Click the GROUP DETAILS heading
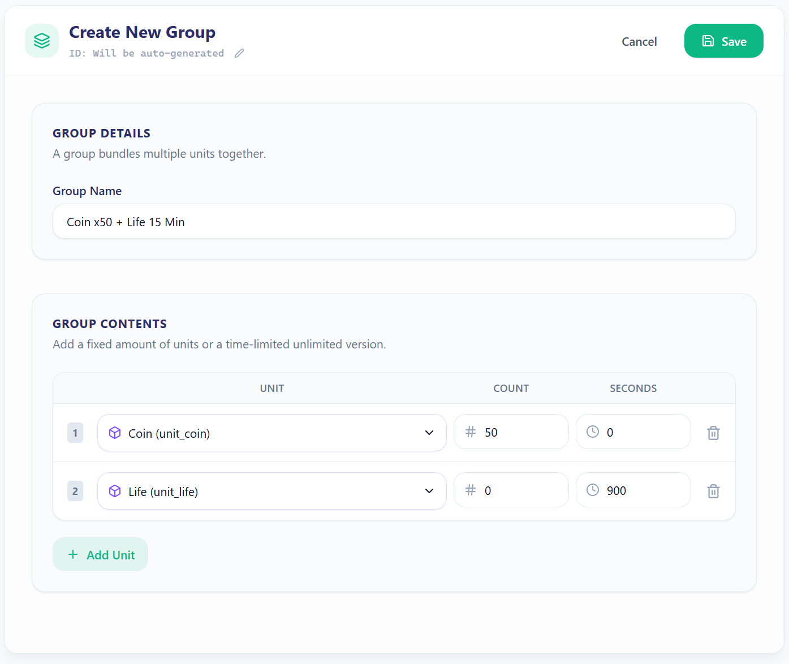This screenshot has width=789, height=664. click(x=102, y=133)
